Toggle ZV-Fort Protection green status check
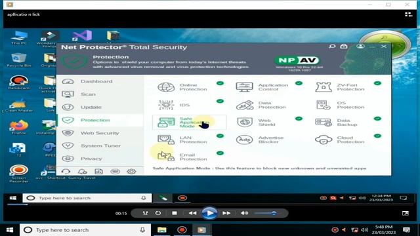420x236 pixels. point(377,83)
